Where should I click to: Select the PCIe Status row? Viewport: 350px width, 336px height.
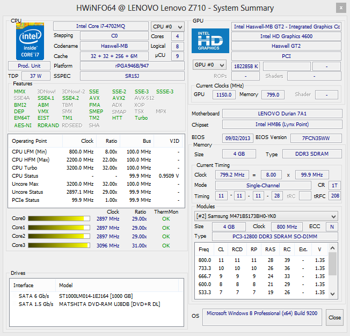click(96, 200)
